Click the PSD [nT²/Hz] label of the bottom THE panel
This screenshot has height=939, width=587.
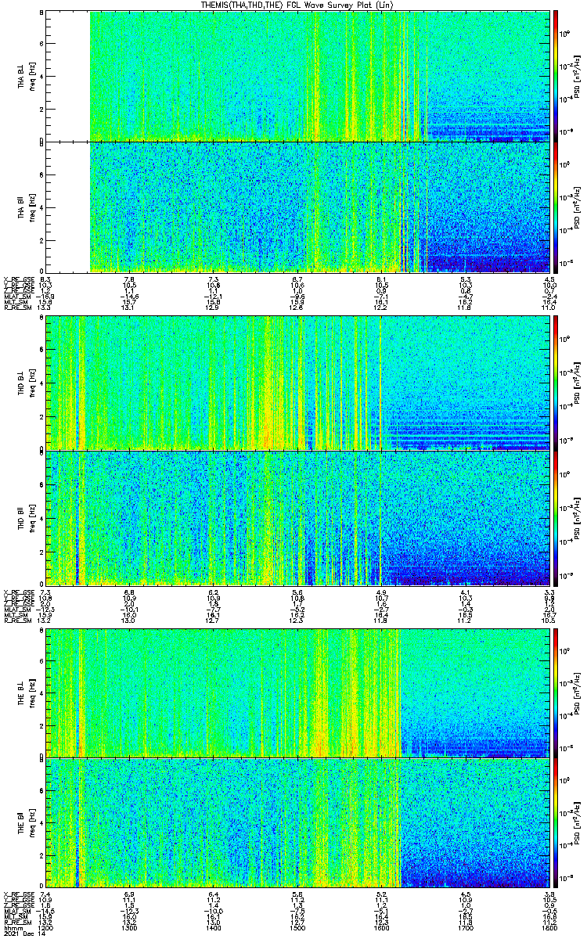[578, 822]
